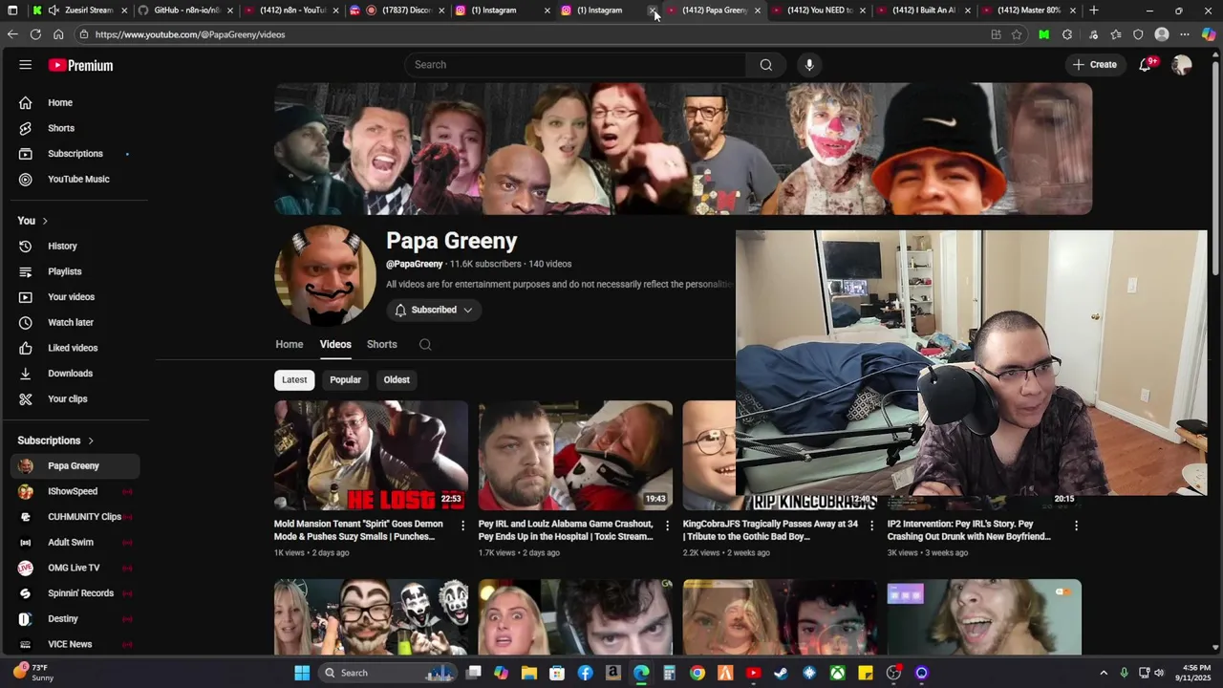Open Subscribed notification dropdown
Viewport: 1223px width, 688px height.
point(435,310)
